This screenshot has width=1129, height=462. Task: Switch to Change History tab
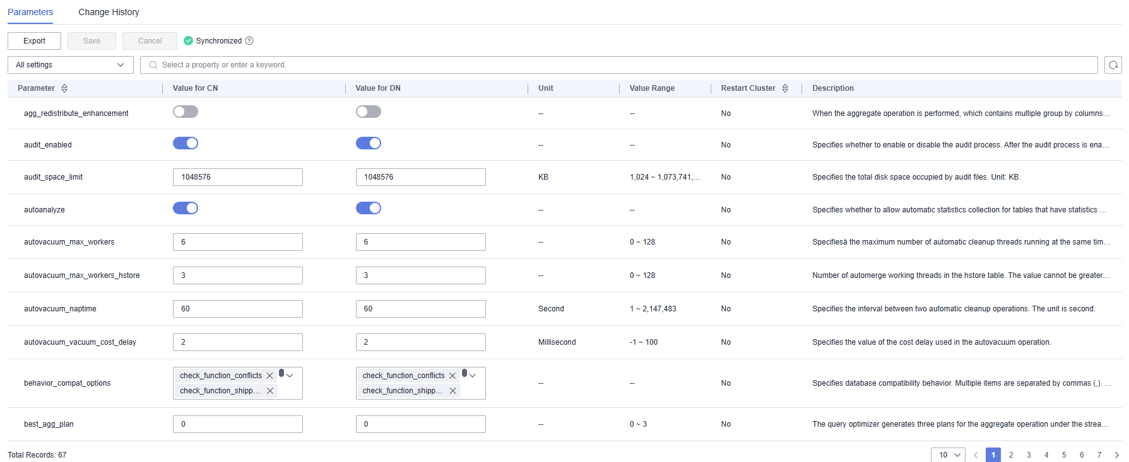[109, 12]
